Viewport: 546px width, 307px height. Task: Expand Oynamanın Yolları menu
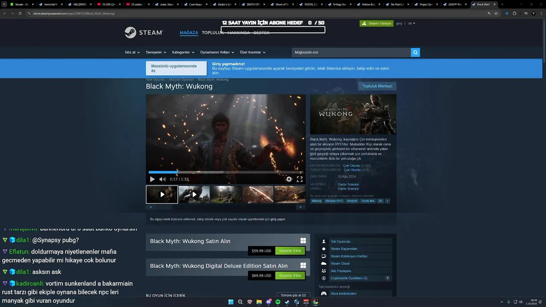coord(217,52)
